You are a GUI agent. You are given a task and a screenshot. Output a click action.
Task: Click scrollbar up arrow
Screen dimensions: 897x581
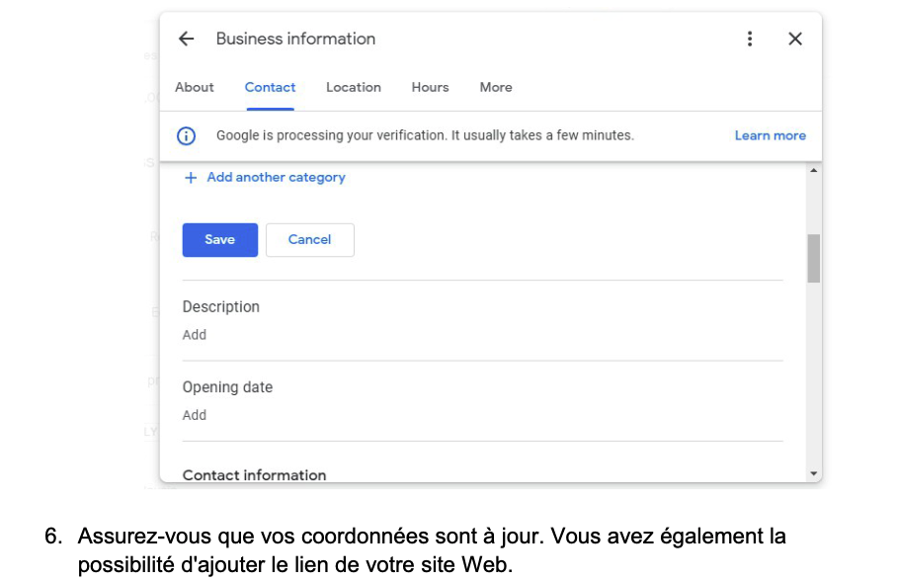814,171
